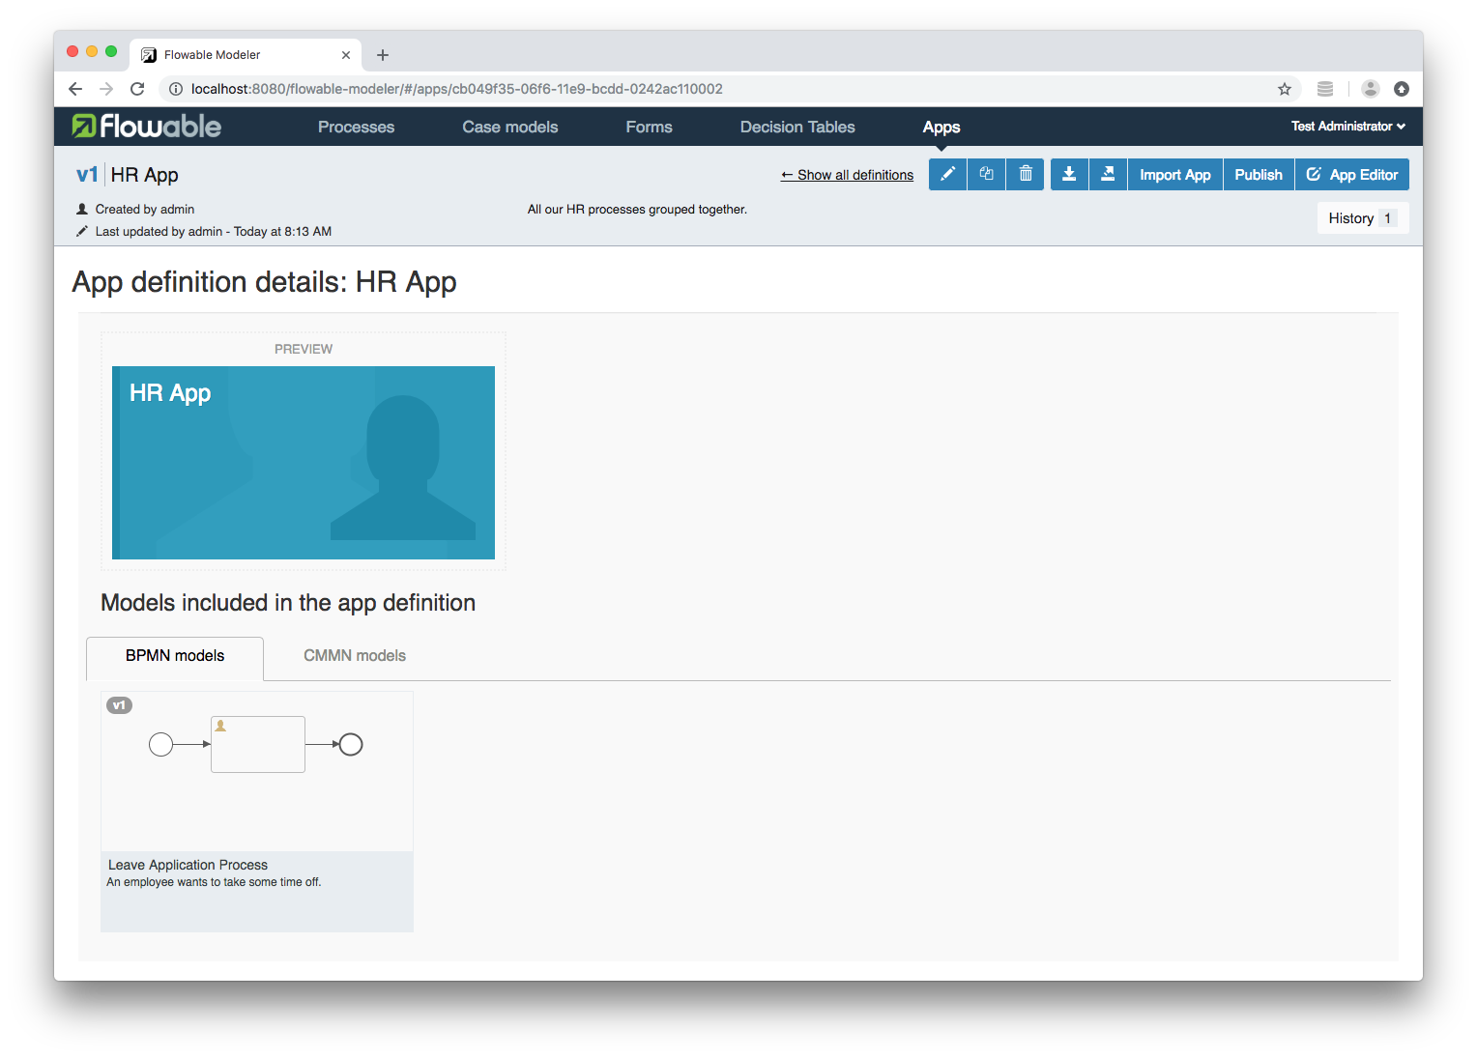1477x1058 pixels.
Task: Open the Processes menu
Action: (356, 127)
